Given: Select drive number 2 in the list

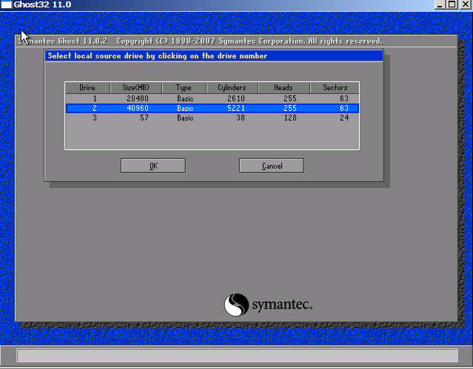Looking at the screenshot, I should [95, 108].
